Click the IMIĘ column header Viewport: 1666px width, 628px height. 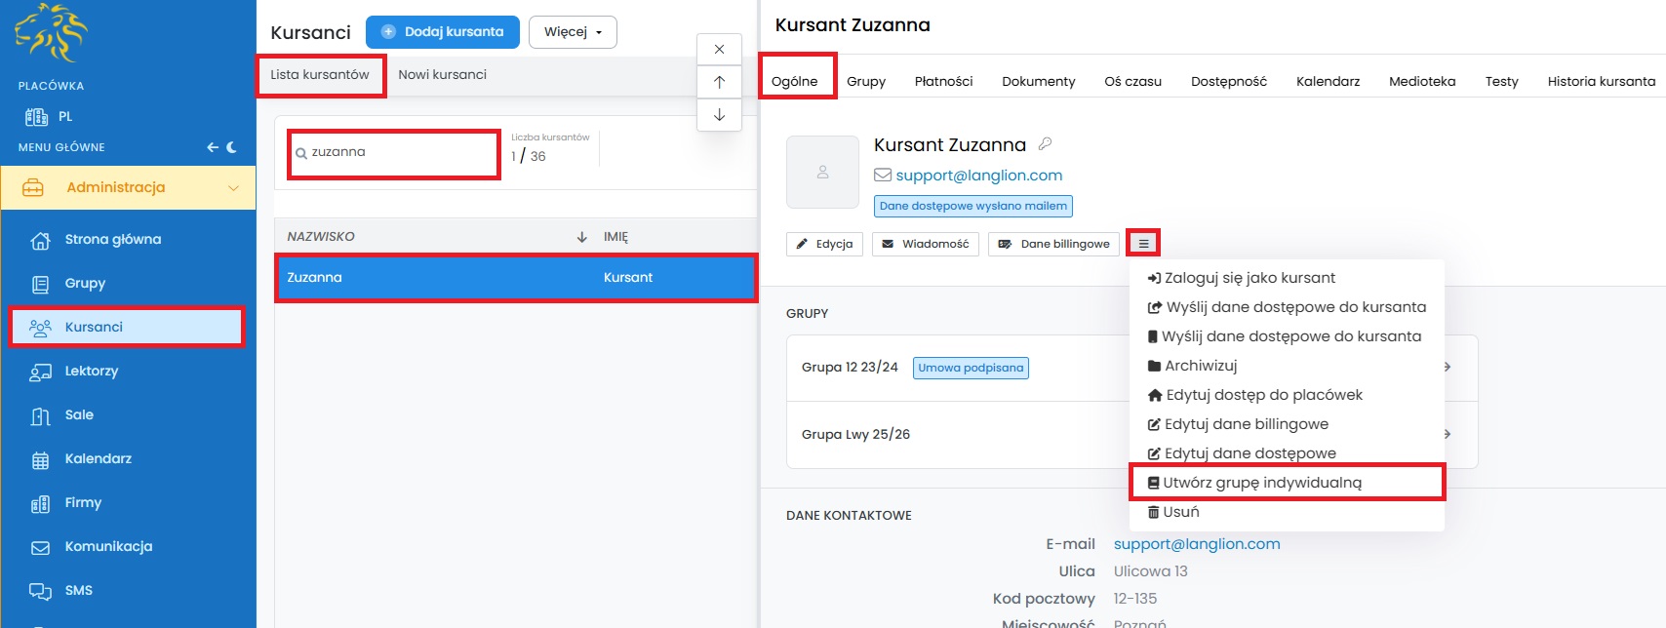615,237
